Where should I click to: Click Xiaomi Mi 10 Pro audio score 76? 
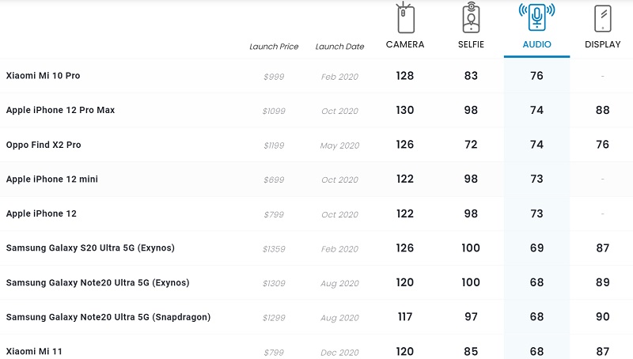(x=536, y=76)
